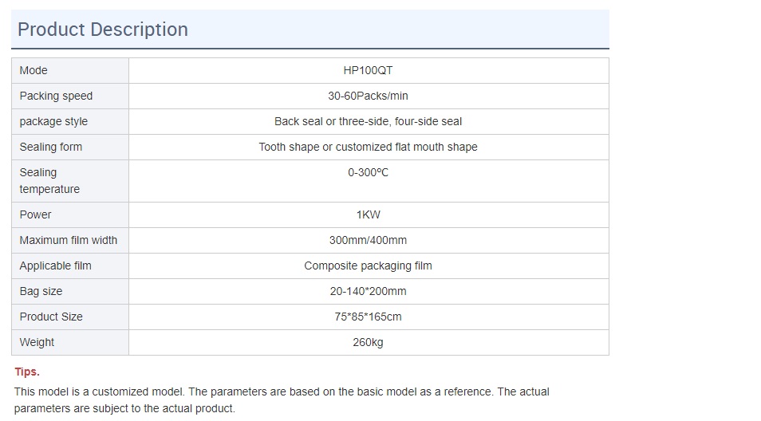Screen dimensions: 761x421
Task: Select the Back seal or three-side text
Action: point(368,121)
